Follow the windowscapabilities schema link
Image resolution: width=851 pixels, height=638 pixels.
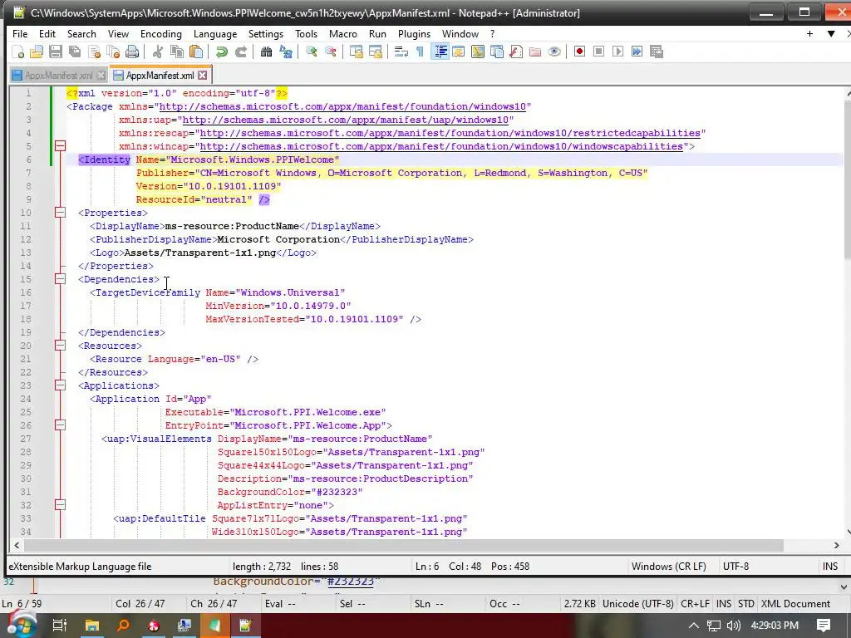[441, 146]
